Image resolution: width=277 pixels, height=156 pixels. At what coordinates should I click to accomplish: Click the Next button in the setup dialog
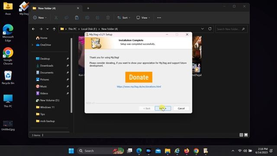(x=163, y=108)
